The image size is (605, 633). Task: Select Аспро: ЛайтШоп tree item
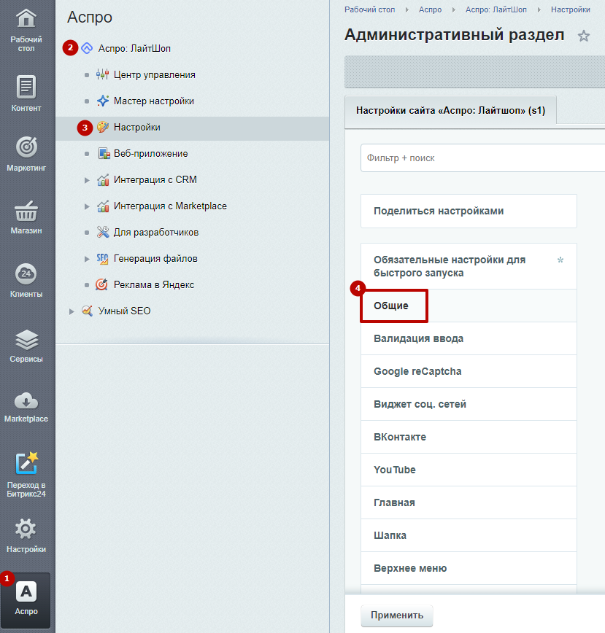134,48
